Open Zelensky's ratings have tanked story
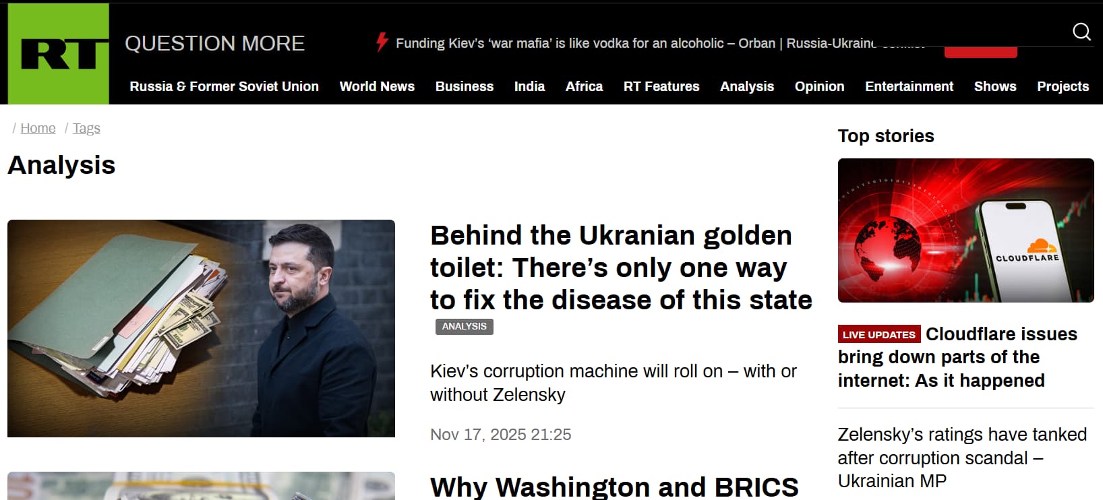The height and width of the screenshot is (500, 1103). coord(962,458)
